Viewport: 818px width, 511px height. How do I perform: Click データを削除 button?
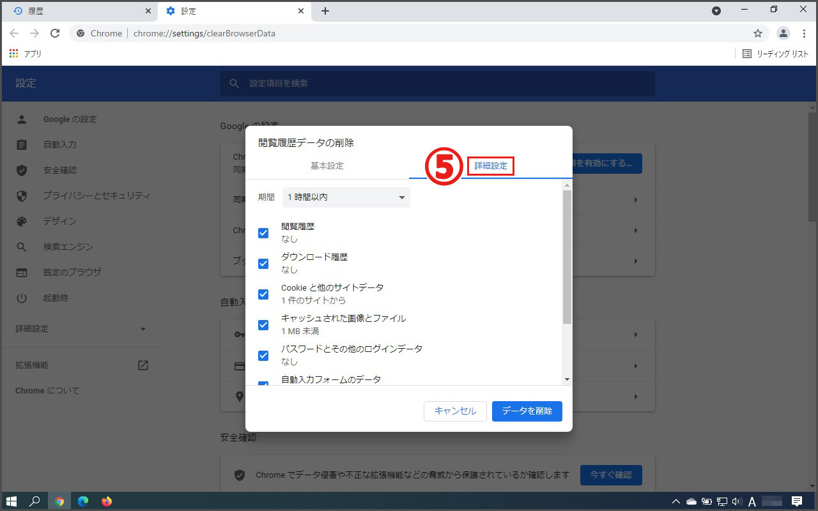[x=527, y=411]
